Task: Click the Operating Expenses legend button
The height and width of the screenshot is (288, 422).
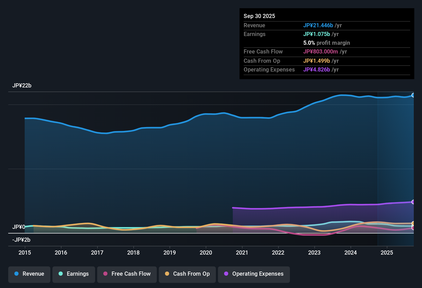Action: pos(254,274)
